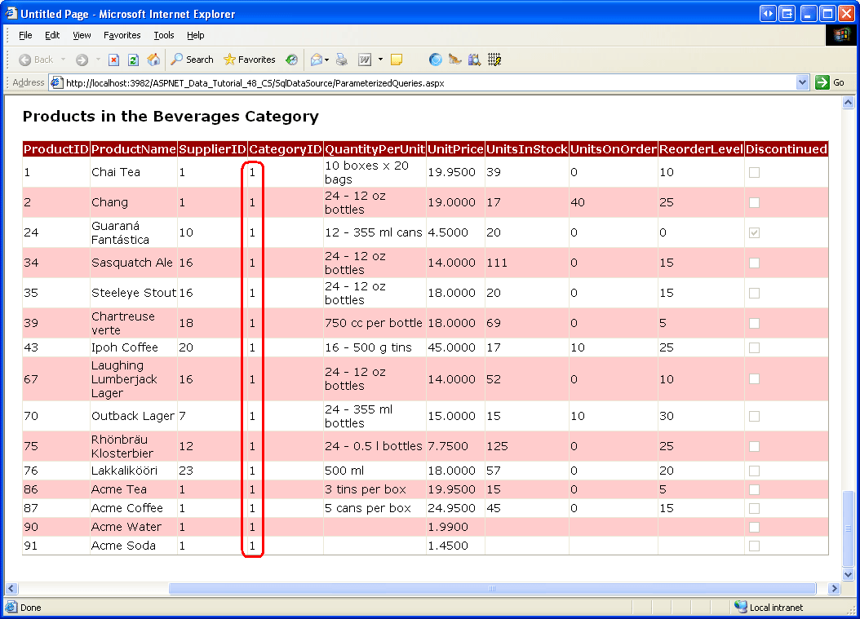Click the Go button beside address bar

pyautogui.click(x=831, y=82)
